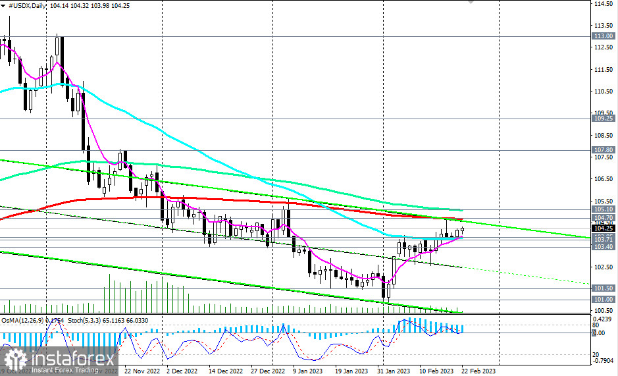618x376 pixels.
Task: Click the 106.50 price scale value
Action: [604, 179]
